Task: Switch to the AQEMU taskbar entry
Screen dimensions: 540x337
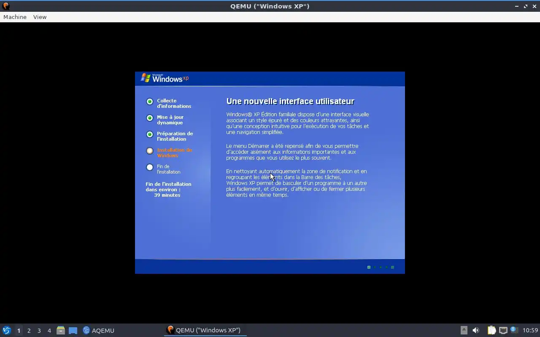Action: point(99,330)
